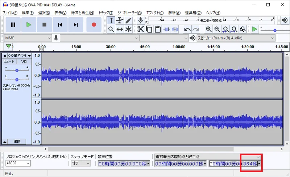Skip to start of track
This screenshot has width=290, height=177.
pos(60,25)
